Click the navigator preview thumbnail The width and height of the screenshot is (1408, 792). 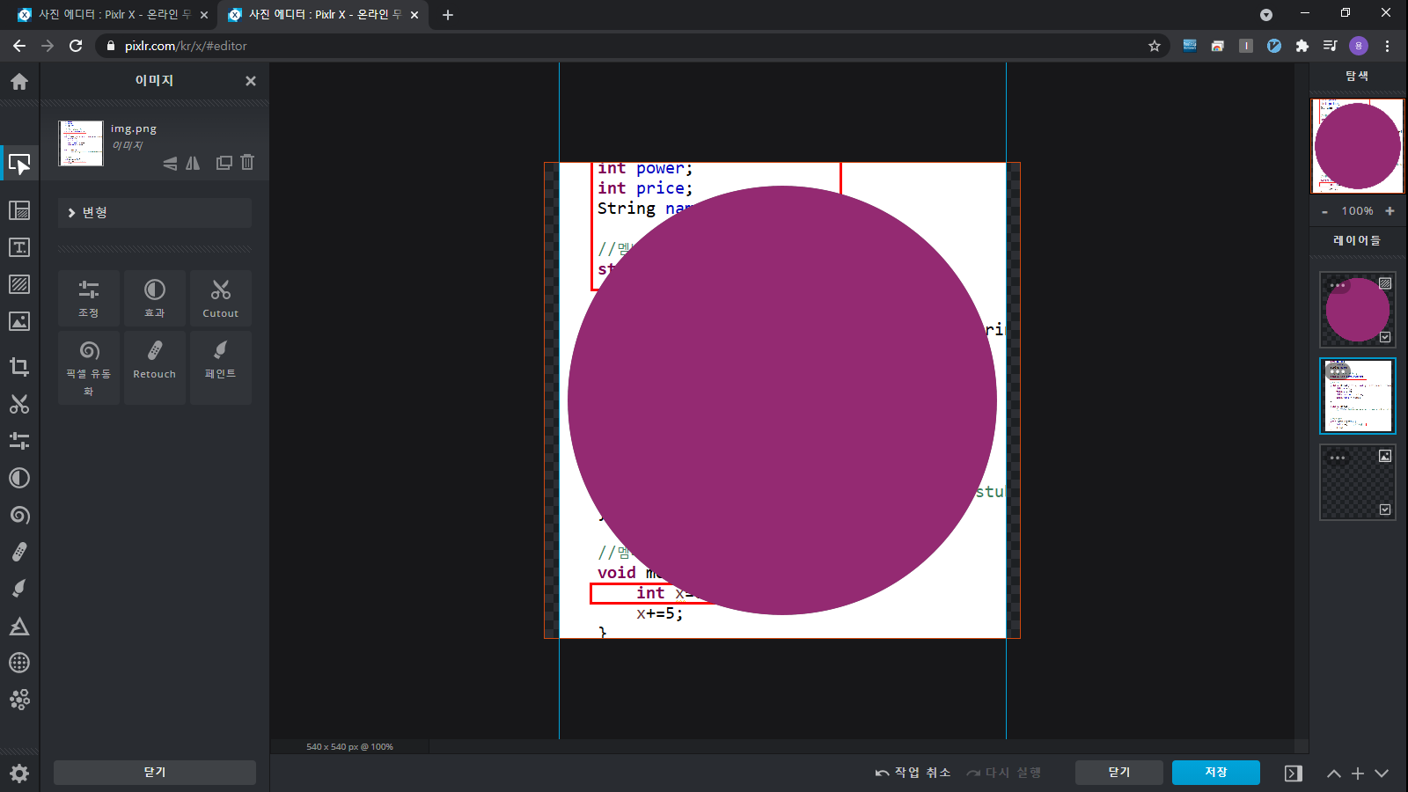pyautogui.click(x=1358, y=146)
